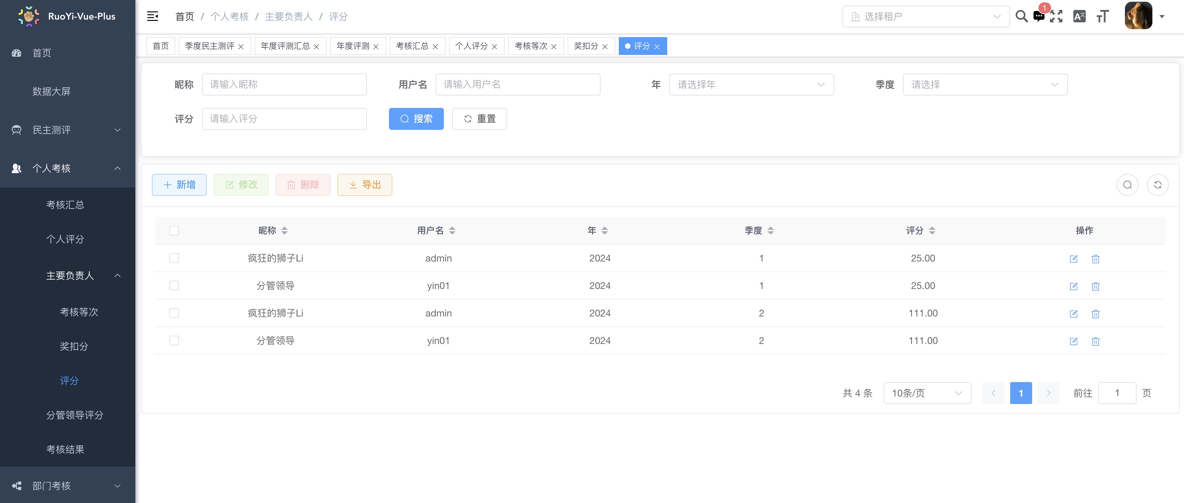This screenshot has height=503, width=1184.
Task: Click the 重置 reset button
Action: coord(479,119)
